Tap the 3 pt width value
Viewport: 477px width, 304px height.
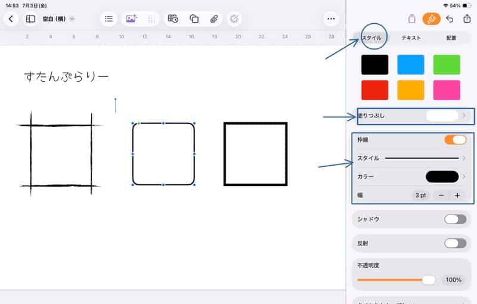coord(421,195)
